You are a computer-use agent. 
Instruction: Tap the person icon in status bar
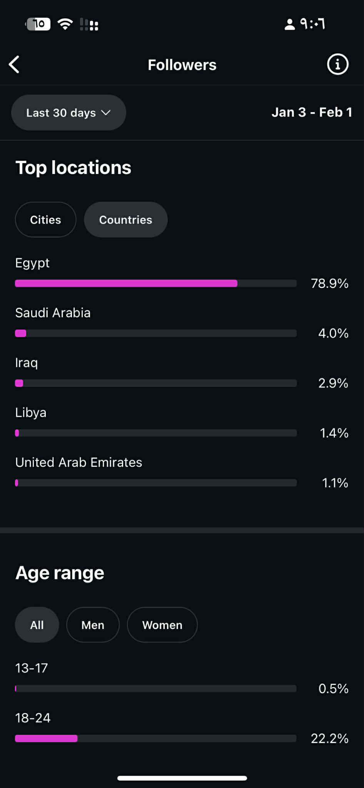(x=289, y=25)
